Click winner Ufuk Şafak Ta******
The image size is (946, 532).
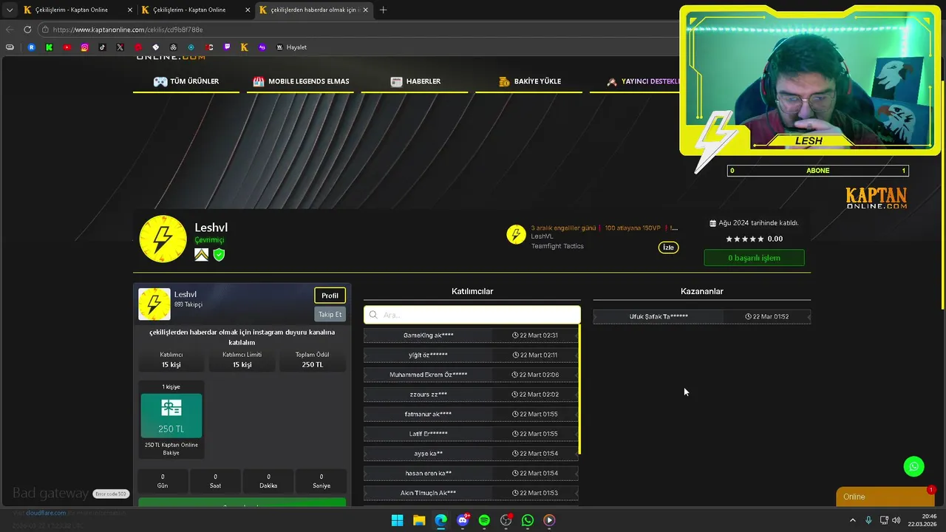[x=659, y=316]
